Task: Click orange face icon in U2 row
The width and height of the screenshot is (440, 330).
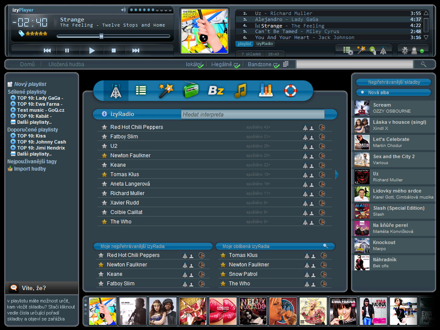Action: point(322,146)
